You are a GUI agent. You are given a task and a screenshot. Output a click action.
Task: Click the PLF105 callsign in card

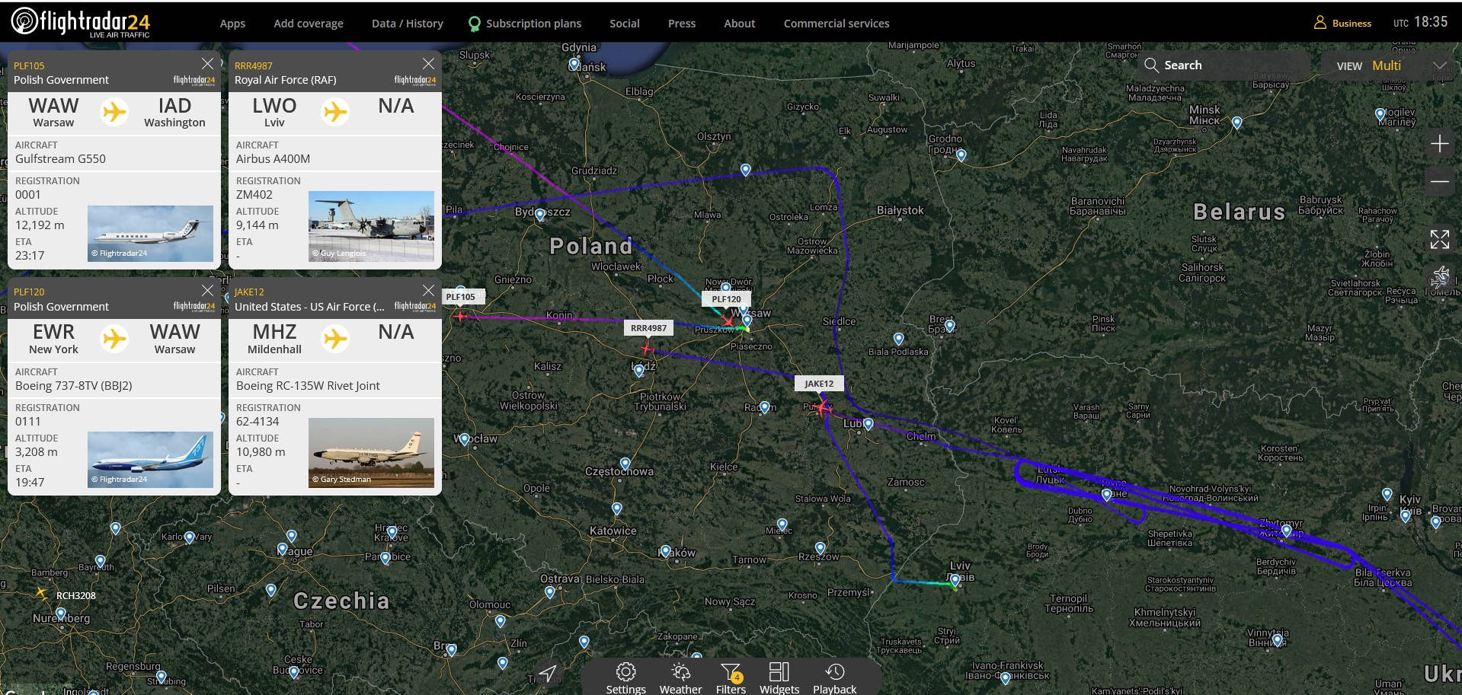click(29, 65)
